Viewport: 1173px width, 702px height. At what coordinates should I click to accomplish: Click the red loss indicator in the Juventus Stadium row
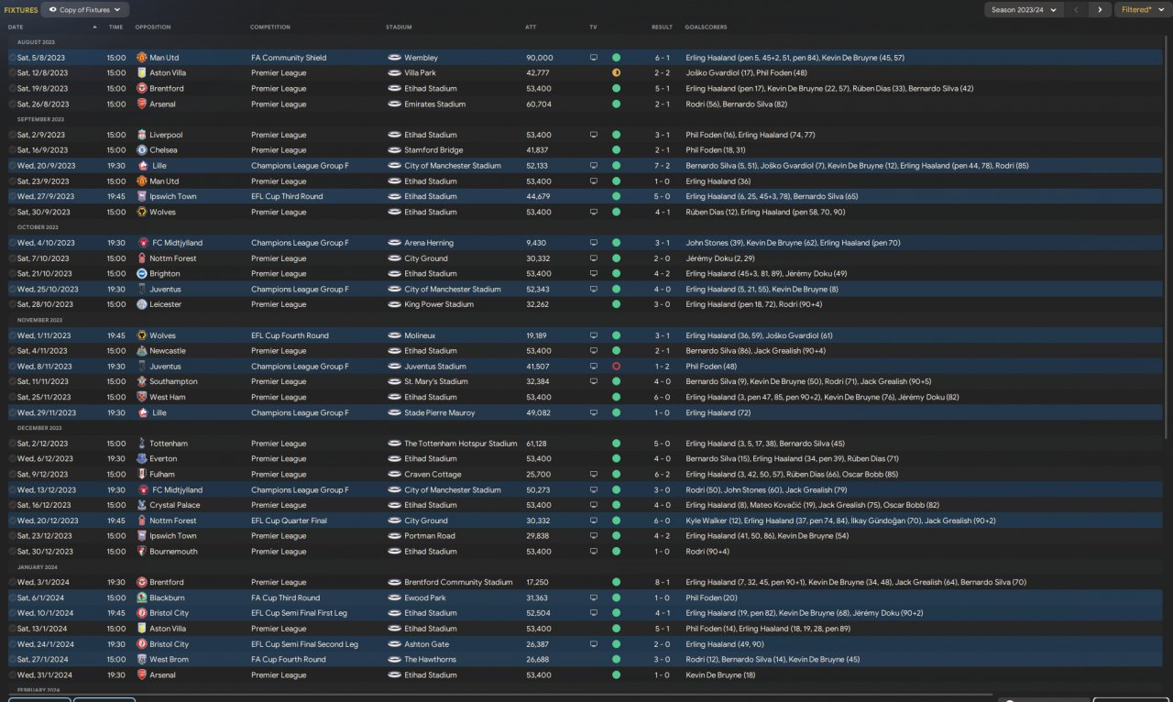tap(616, 367)
